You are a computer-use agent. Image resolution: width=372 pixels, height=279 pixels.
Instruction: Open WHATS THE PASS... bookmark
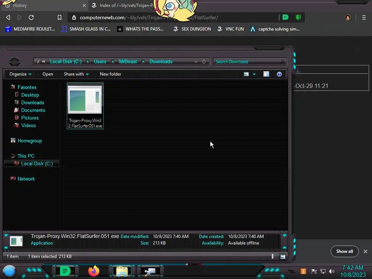point(140,29)
